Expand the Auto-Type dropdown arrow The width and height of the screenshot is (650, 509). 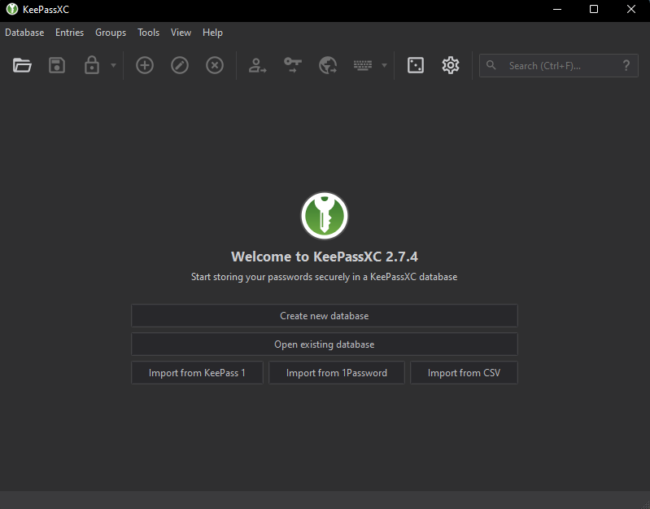pyautogui.click(x=384, y=65)
